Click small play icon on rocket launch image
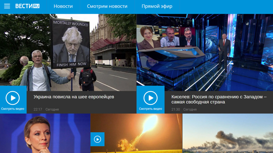 pyautogui.click(x=97, y=139)
